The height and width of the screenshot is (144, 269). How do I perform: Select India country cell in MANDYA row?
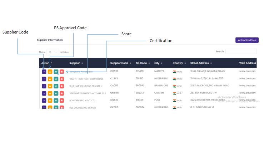coord(178,72)
